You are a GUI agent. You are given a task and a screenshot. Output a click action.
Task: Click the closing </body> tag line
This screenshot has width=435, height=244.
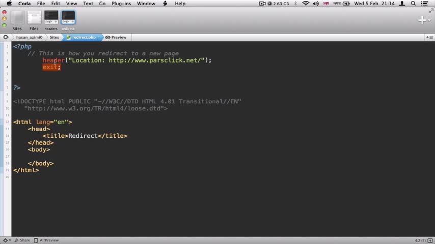pos(41,163)
